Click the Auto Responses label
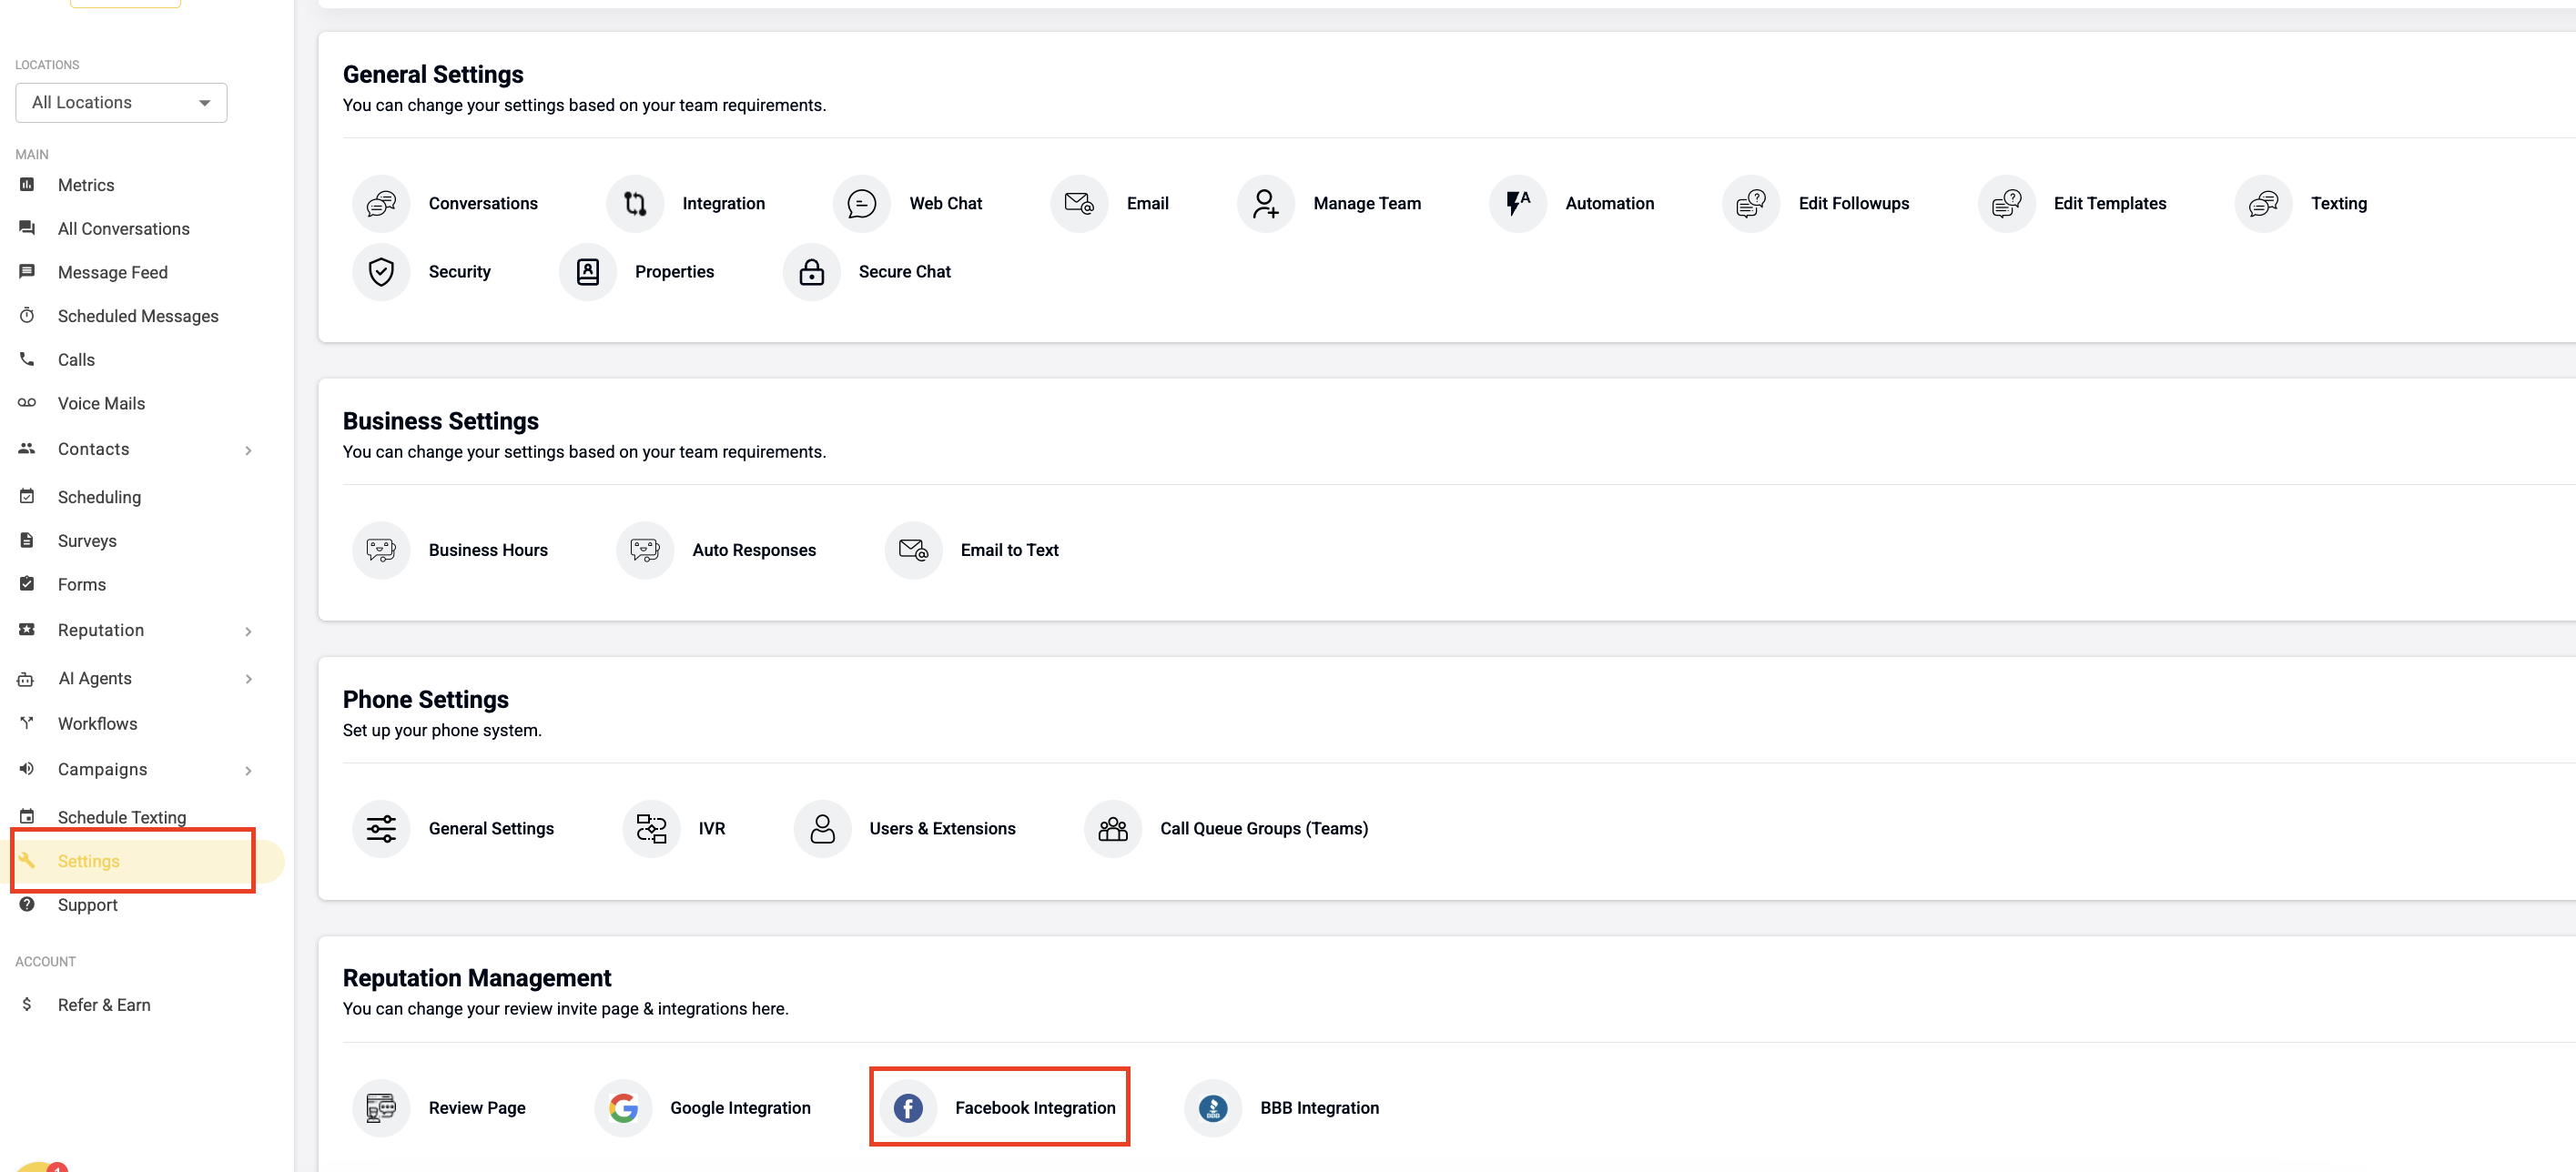The width and height of the screenshot is (2576, 1172). (754, 550)
